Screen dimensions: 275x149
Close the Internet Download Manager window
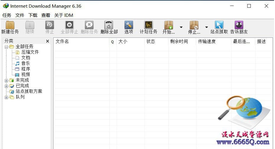point(266,6)
